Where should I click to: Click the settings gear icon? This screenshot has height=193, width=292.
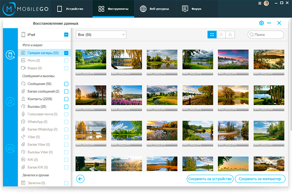click(x=261, y=23)
